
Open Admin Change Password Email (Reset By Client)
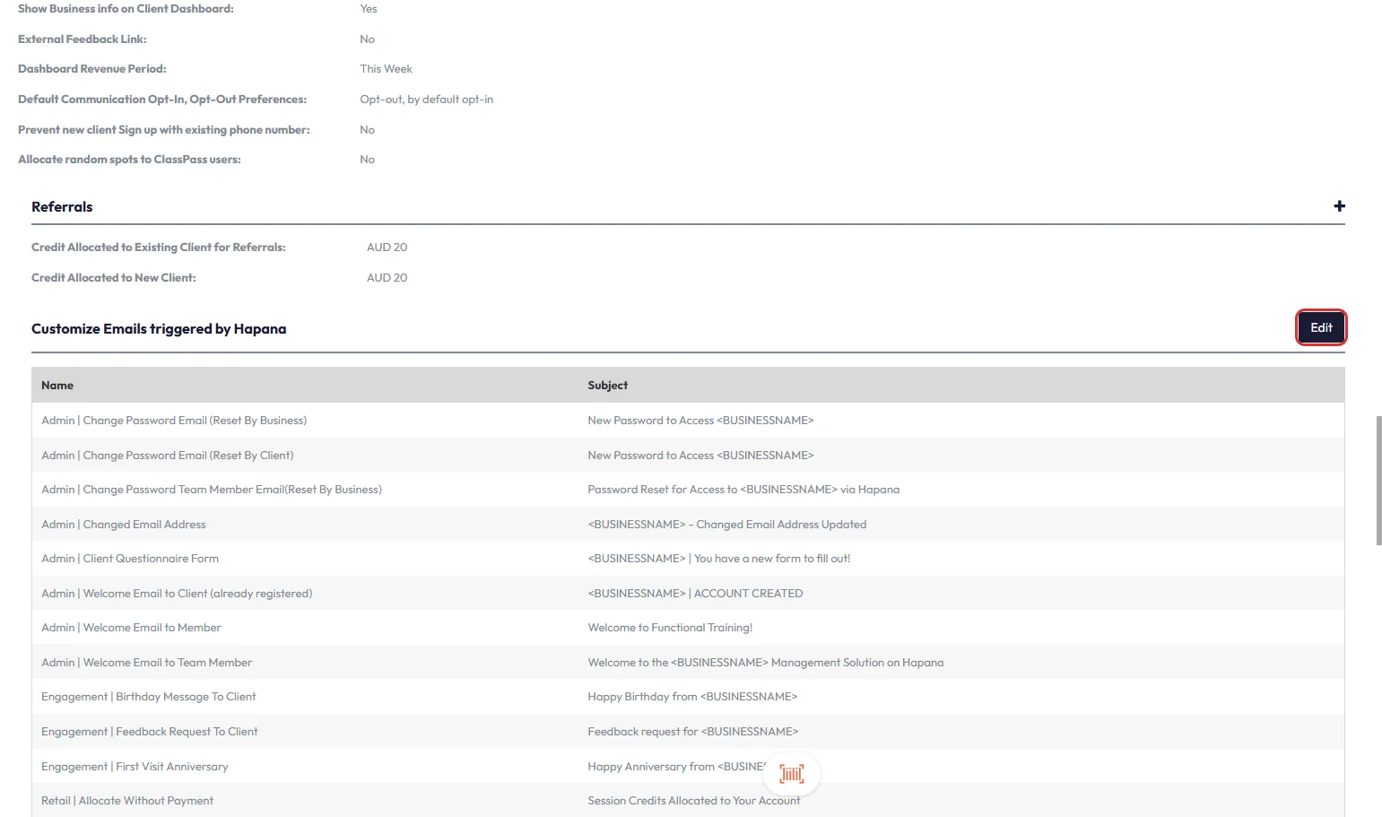[x=168, y=456]
